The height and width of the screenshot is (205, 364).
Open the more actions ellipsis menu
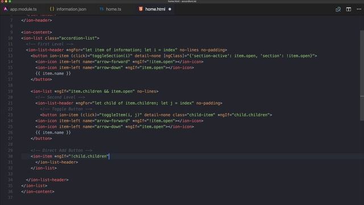[x=359, y=9]
